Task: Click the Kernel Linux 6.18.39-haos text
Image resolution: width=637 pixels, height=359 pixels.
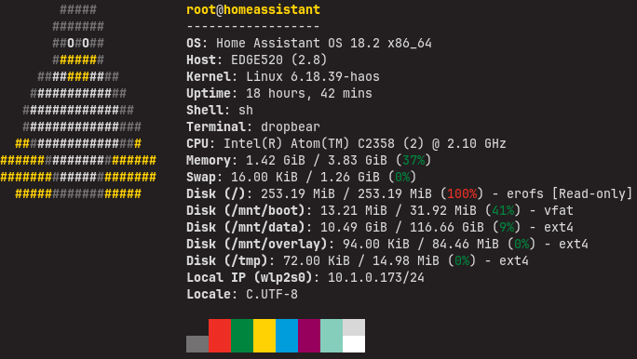Action: 283,76
